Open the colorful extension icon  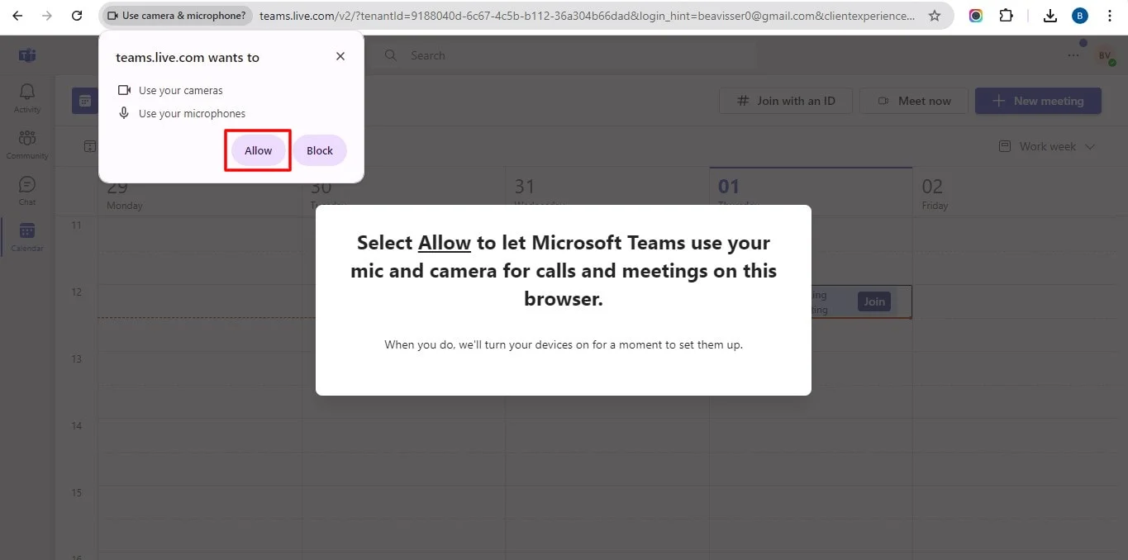coord(976,16)
